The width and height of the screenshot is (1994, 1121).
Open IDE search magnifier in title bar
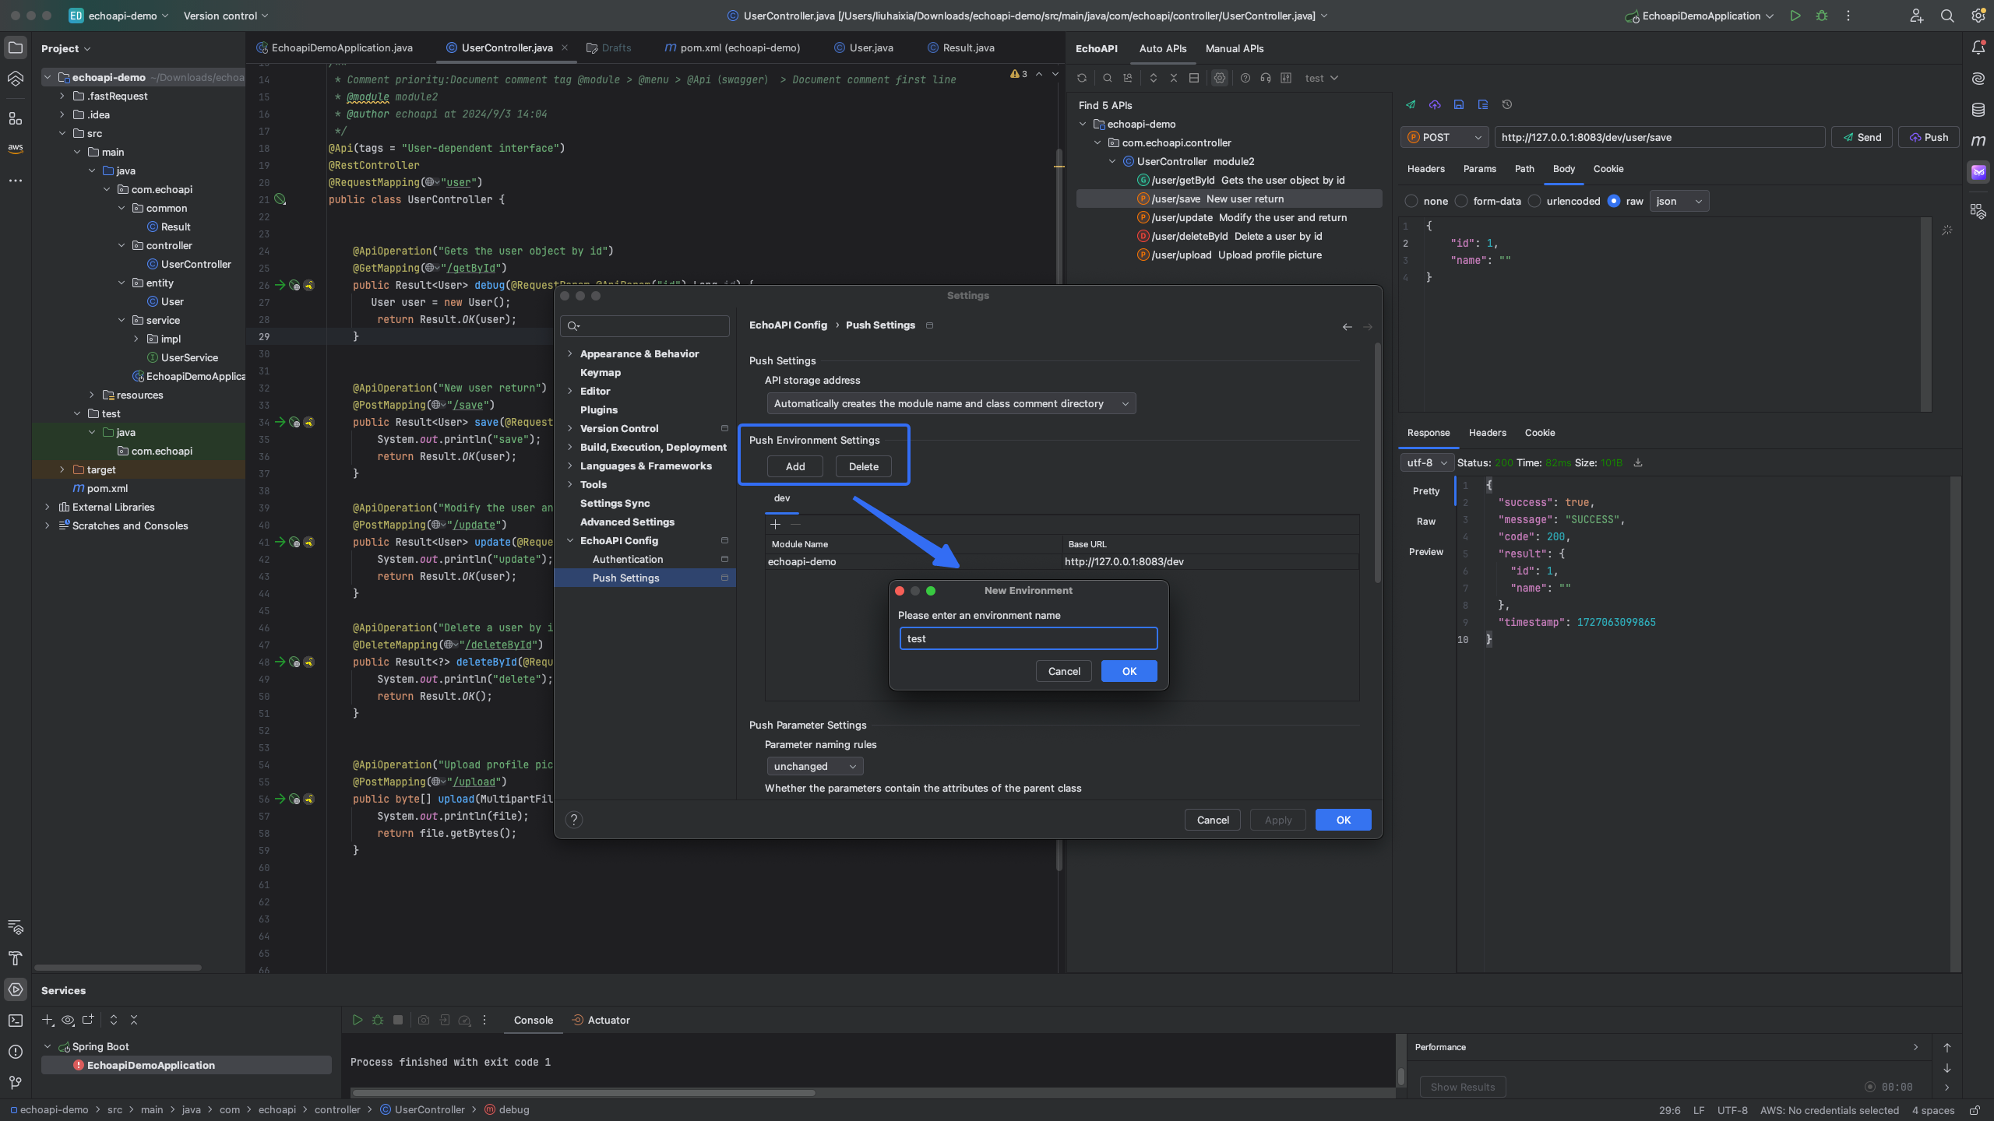click(1947, 16)
